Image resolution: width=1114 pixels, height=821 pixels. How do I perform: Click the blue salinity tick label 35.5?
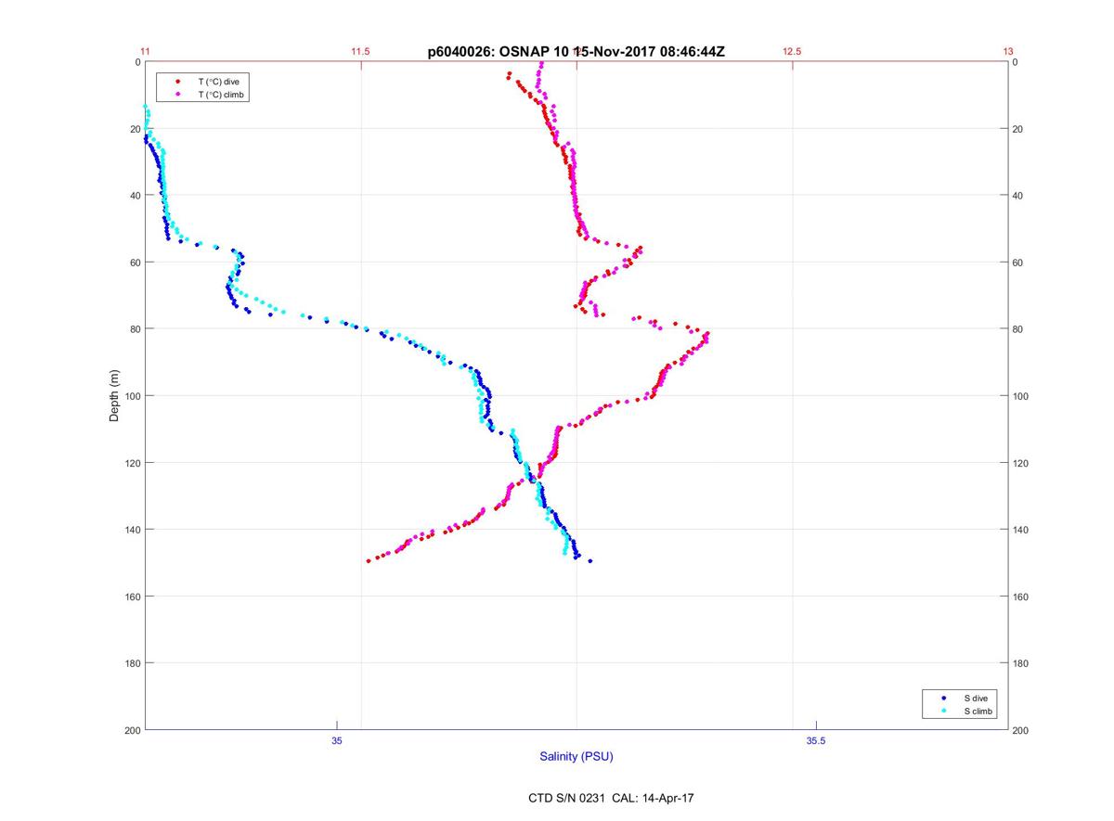point(816,740)
